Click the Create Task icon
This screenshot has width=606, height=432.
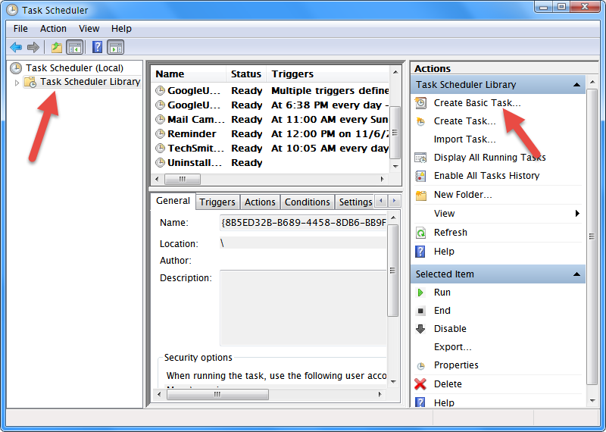pyautogui.click(x=420, y=121)
